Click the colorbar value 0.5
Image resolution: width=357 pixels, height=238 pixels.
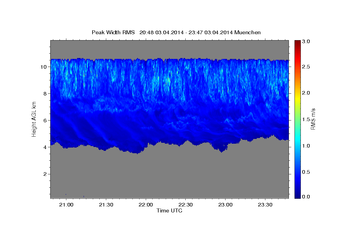pos(306,172)
